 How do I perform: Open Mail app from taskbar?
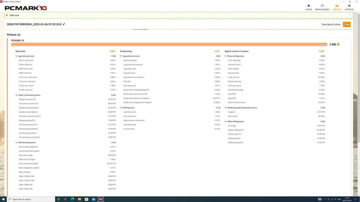click(x=94, y=199)
